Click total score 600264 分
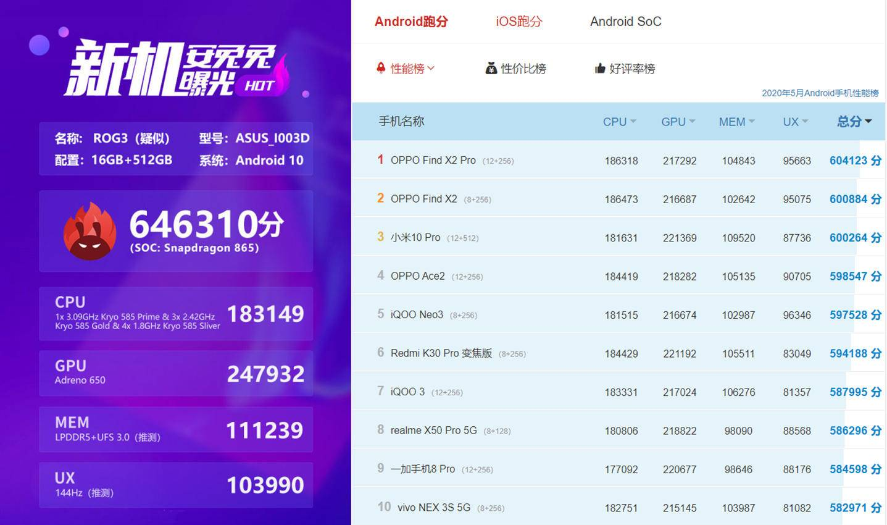The image size is (887, 525). 856,238
